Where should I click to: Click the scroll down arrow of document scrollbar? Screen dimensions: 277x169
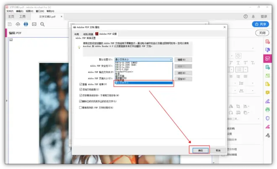tap(214, 162)
